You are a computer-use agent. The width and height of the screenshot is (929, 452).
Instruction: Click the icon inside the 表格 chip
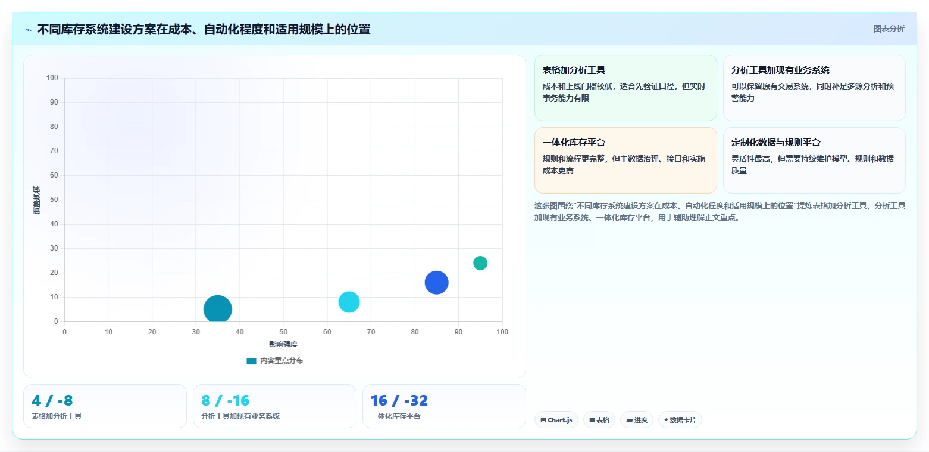592,420
